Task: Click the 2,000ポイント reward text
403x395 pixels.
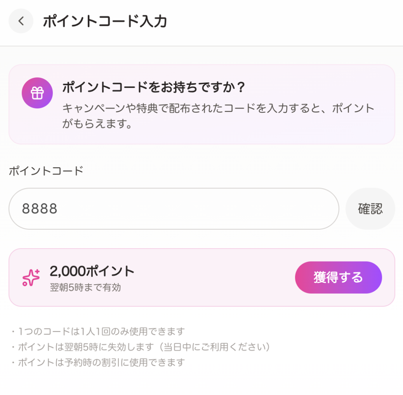Action: (92, 271)
